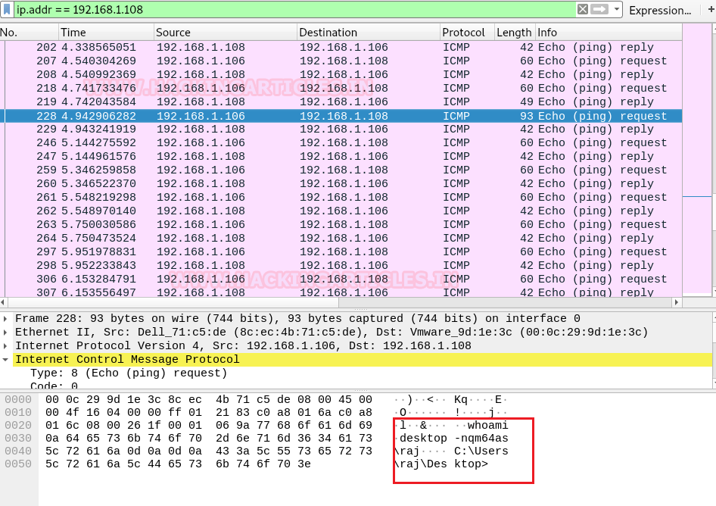Clear the display filter with the X icon
This screenshot has width=716, height=506.
coord(583,10)
